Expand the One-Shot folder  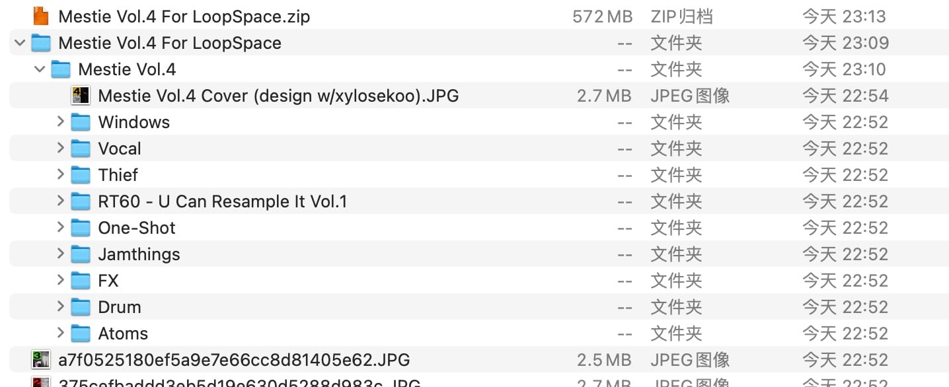click(x=60, y=227)
